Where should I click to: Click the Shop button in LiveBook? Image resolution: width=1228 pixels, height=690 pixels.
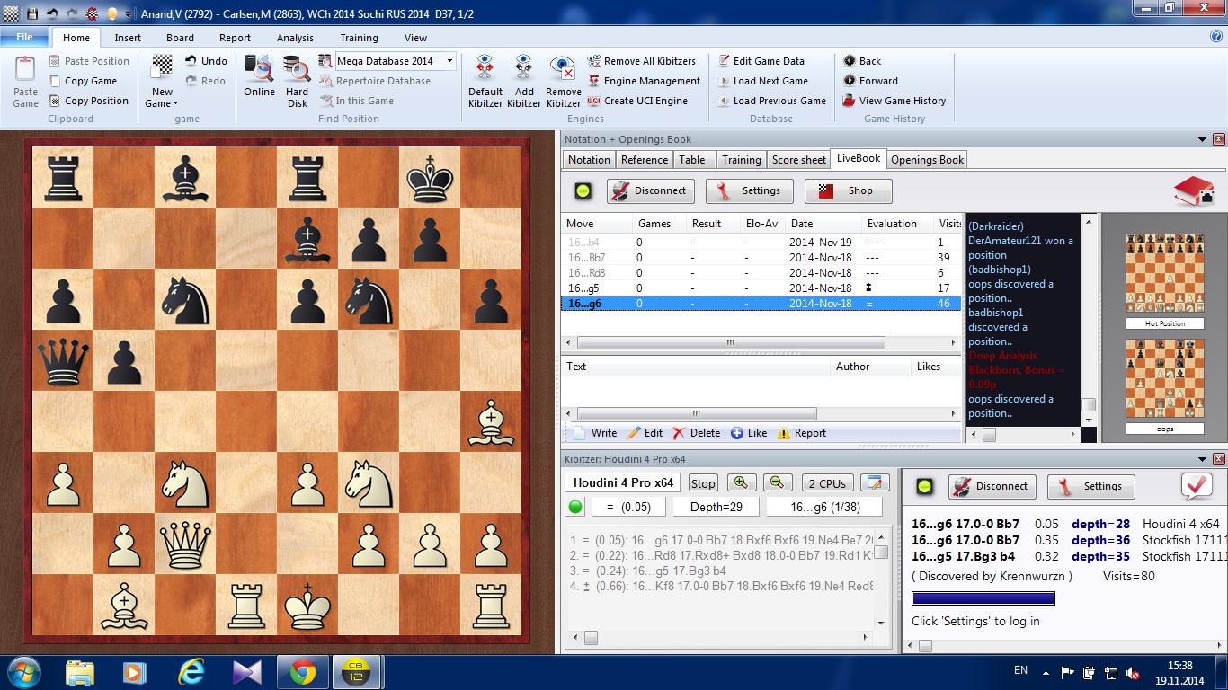coord(848,190)
